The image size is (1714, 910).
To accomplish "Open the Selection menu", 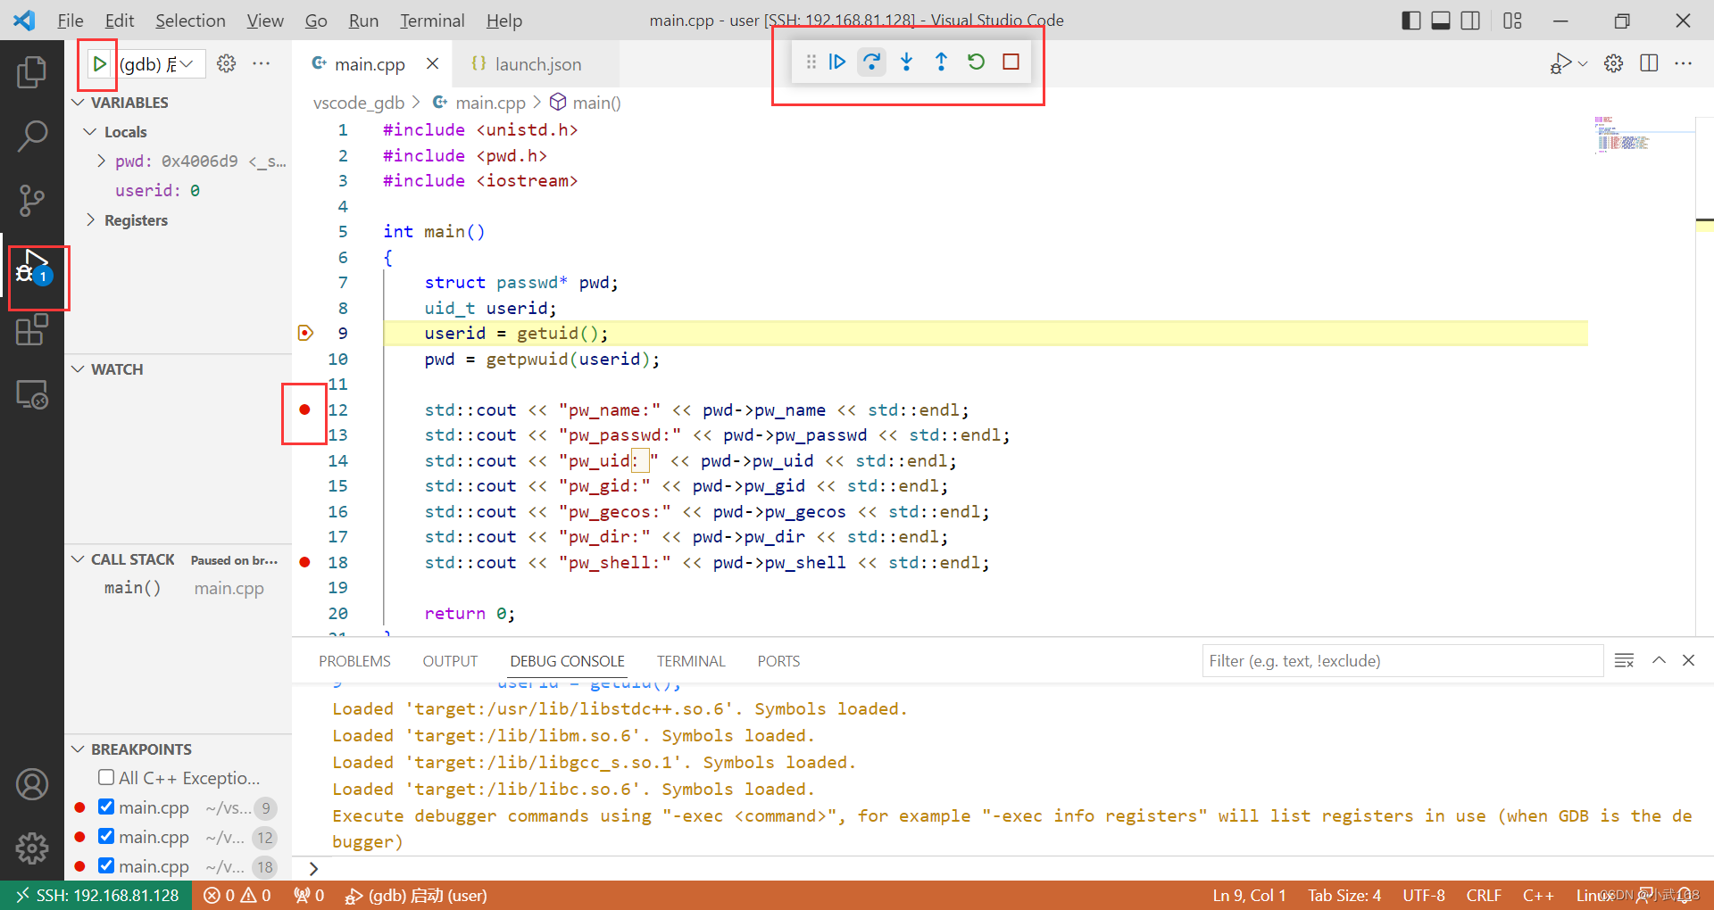I will (190, 21).
